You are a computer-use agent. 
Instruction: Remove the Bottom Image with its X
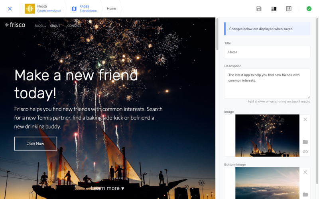(305, 172)
